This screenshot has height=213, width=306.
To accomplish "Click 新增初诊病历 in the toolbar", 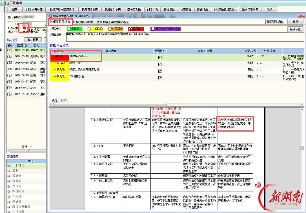I will point(90,10).
